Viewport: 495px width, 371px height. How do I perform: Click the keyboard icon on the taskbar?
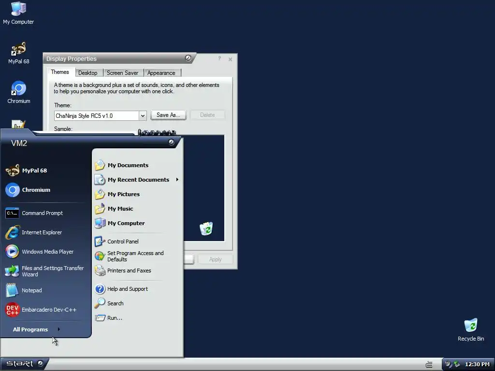pos(429,365)
